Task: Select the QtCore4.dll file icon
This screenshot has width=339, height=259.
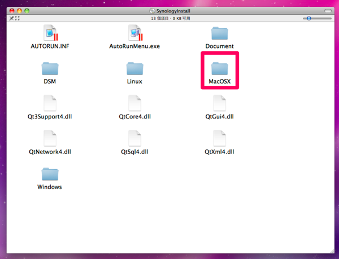Action: [x=134, y=103]
